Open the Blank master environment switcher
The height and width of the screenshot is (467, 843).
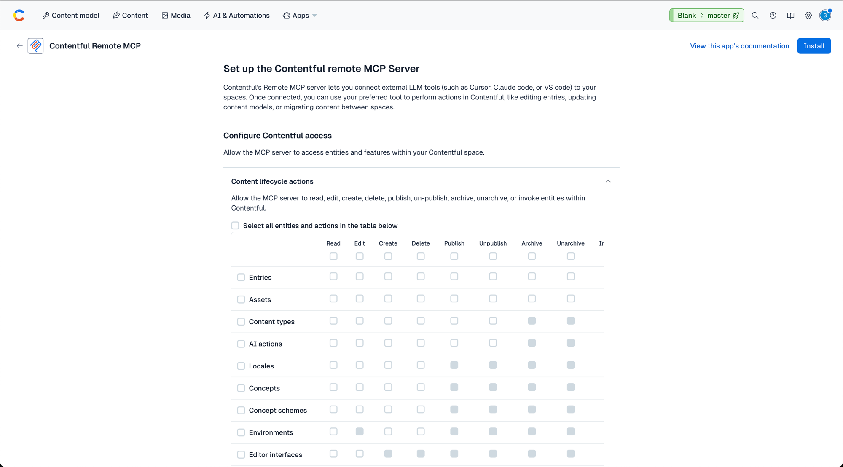pyautogui.click(x=706, y=15)
